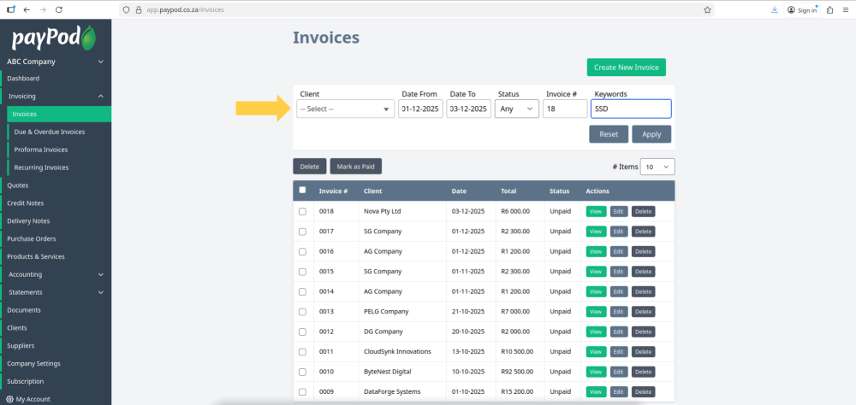Viewport: 856px width, 405px height.
Task: Delete invoice 0016 for AG Company
Action: point(643,252)
